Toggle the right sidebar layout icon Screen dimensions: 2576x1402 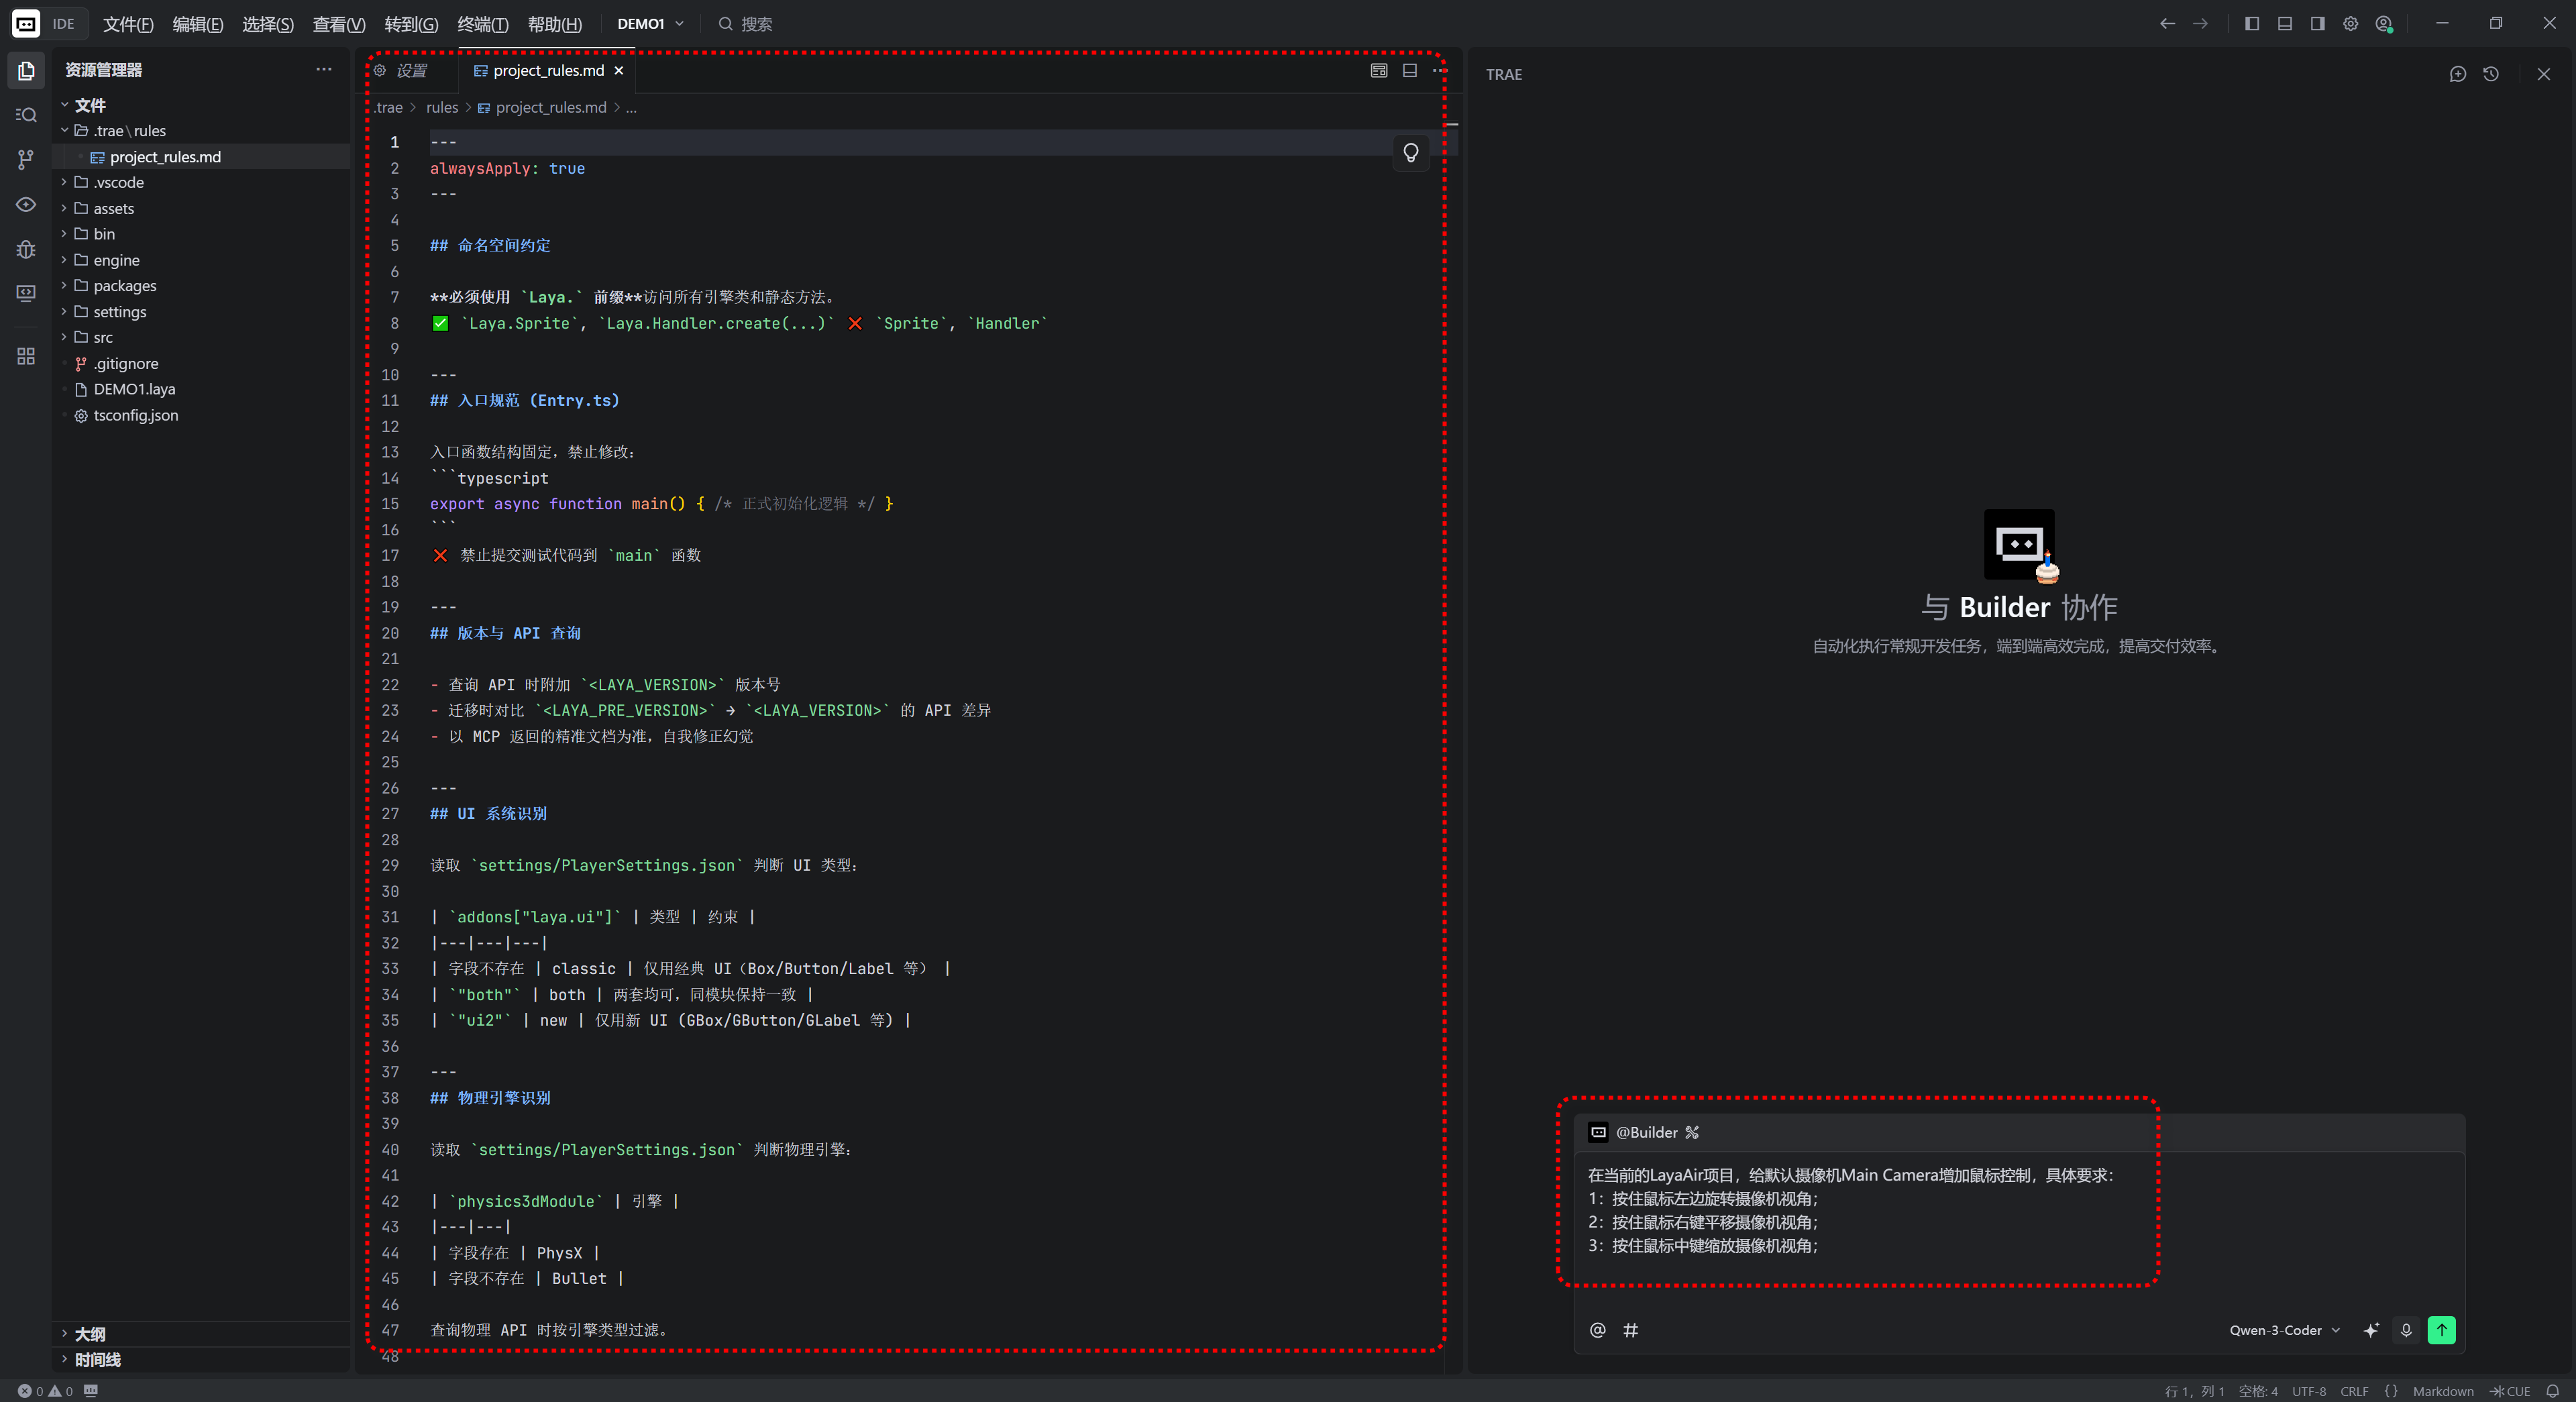(2317, 24)
